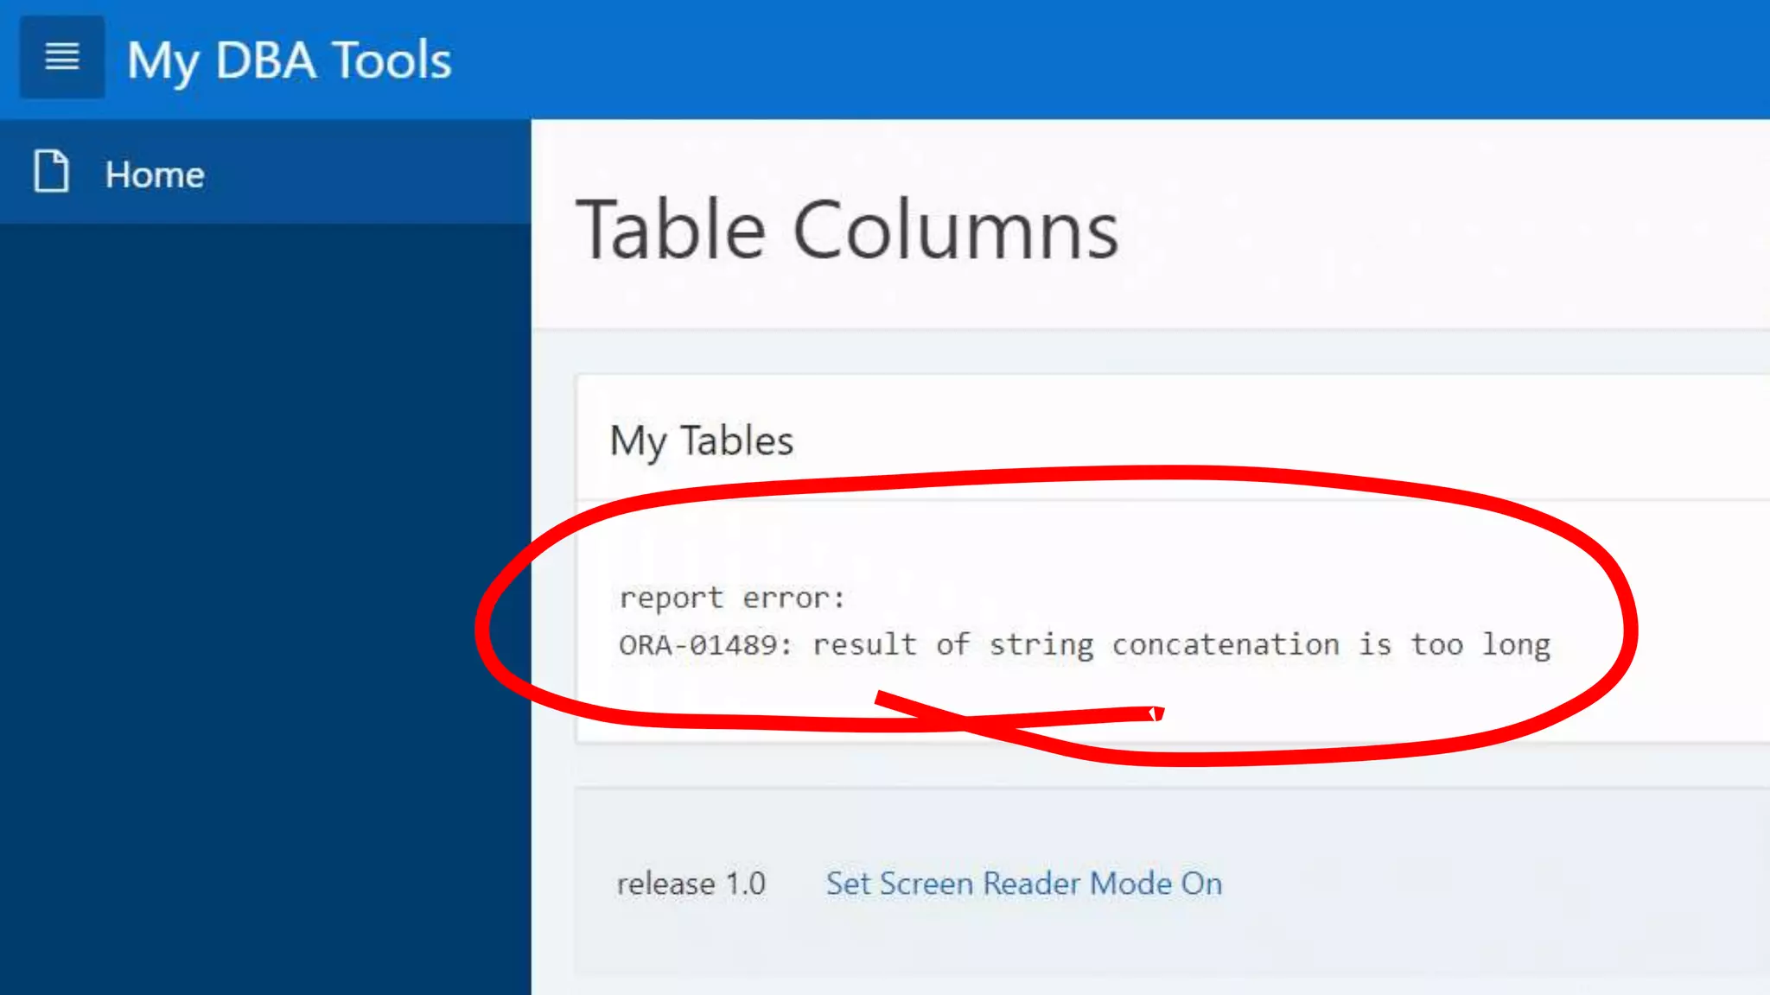Click the word 'Tools' in app title

[392, 60]
